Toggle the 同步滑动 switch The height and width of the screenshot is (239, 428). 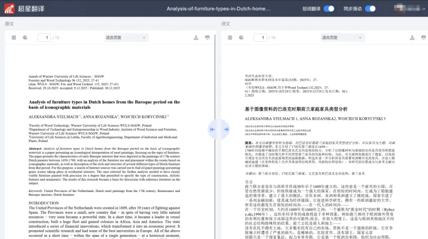pos(370,9)
